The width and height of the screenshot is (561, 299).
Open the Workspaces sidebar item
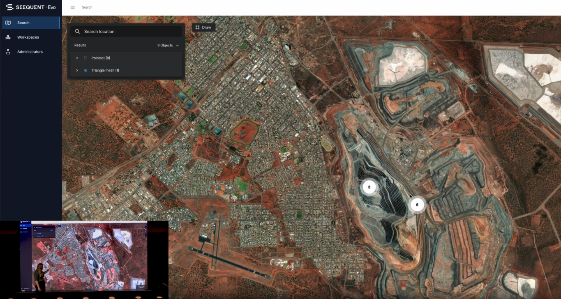(28, 37)
